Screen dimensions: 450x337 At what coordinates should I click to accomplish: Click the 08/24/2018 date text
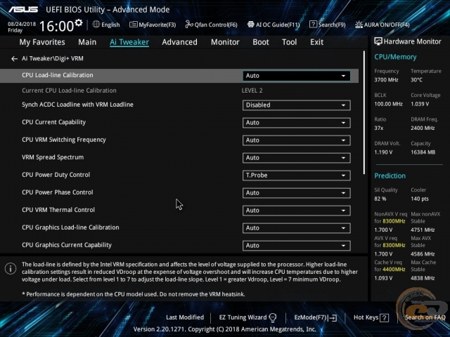pyautogui.click(x=22, y=24)
